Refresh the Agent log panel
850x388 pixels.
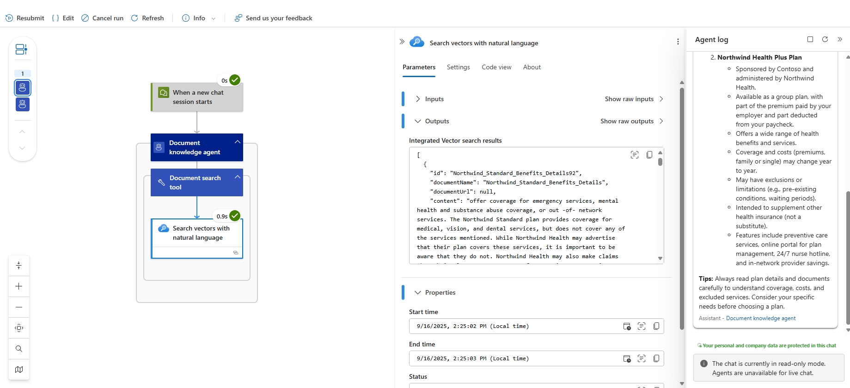tap(825, 39)
